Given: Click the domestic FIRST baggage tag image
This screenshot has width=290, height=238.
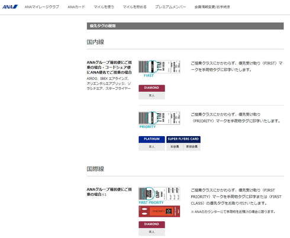Looking at the screenshot, I should pos(159,67).
